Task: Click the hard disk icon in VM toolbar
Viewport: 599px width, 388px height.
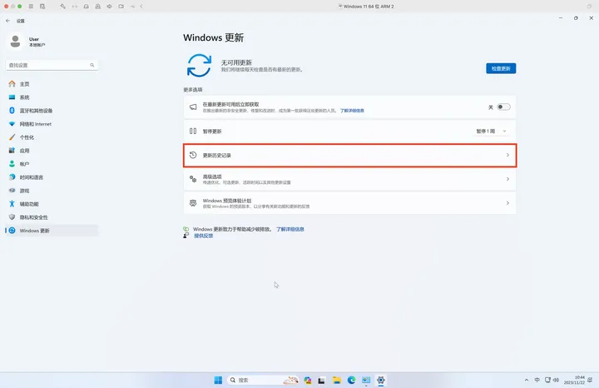Action: pos(87,7)
